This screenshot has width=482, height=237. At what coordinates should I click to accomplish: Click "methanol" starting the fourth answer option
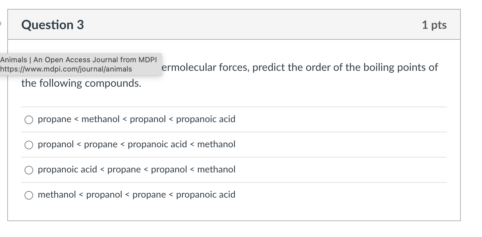click(57, 195)
